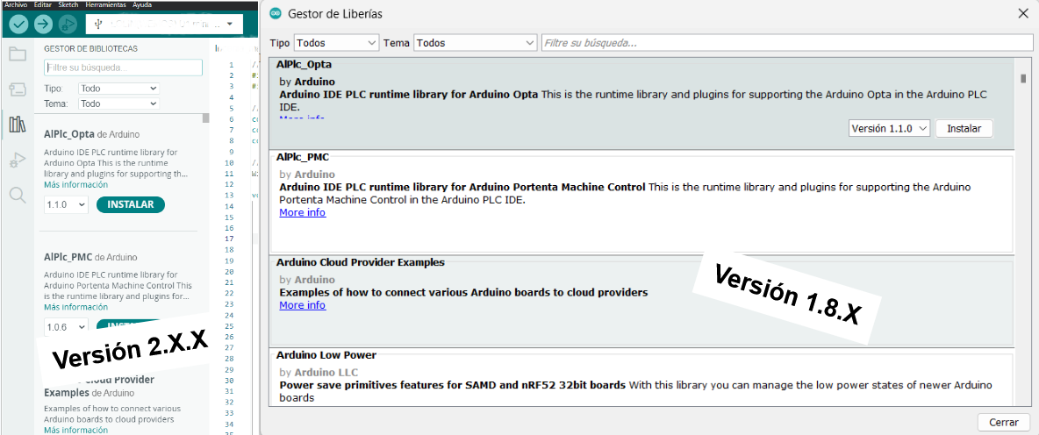Open the Herramientas menu
The width and height of the screenshot is (1039, 435).
(106, 4)
